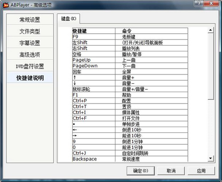Viewport: 222px width, 182px height.
Task: Select the 帮助 command cell
Action: (151, 95)
